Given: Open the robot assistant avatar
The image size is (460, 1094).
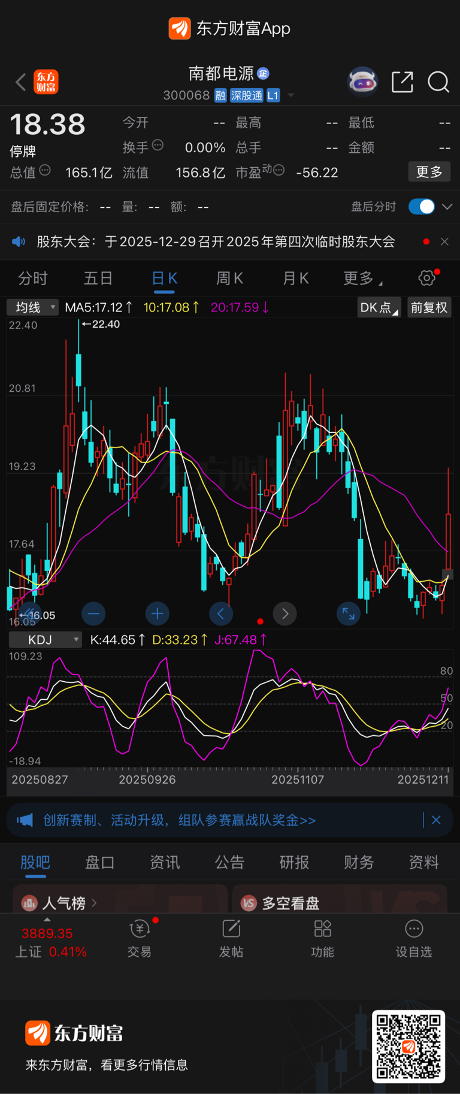Looking at the screenshot, I should tap(363, 82).
